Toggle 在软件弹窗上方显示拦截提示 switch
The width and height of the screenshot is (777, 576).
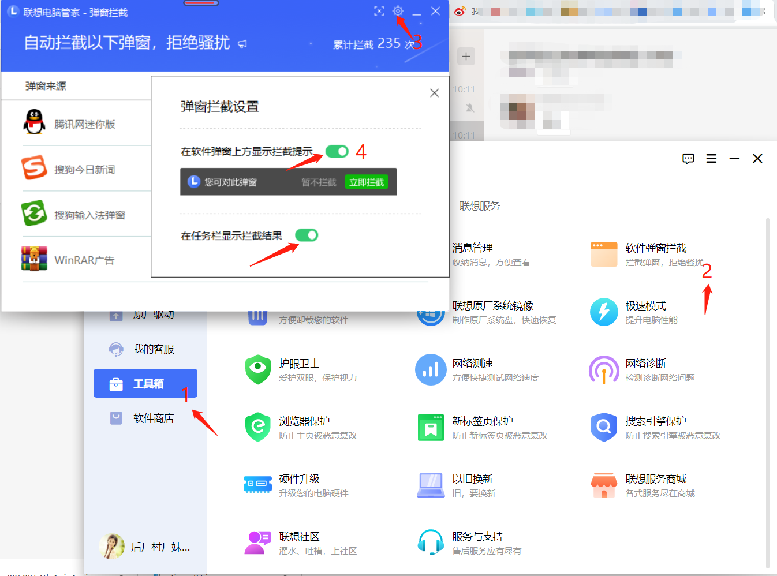tap(337, 151)
